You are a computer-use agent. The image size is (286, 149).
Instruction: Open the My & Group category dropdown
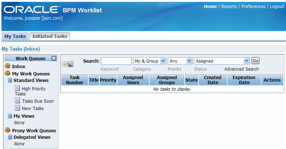(150, 61)
